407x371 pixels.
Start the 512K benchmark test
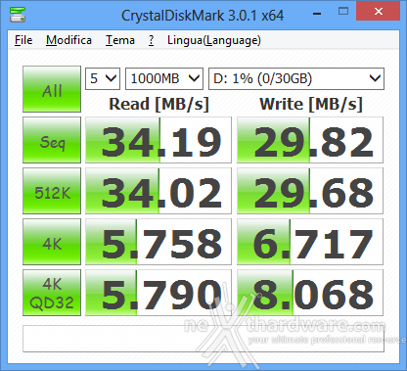52,191
